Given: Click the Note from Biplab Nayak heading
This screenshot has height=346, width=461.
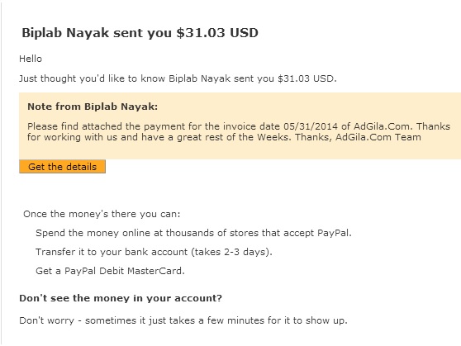Looking at the screenshot, I should coord(93,107).
